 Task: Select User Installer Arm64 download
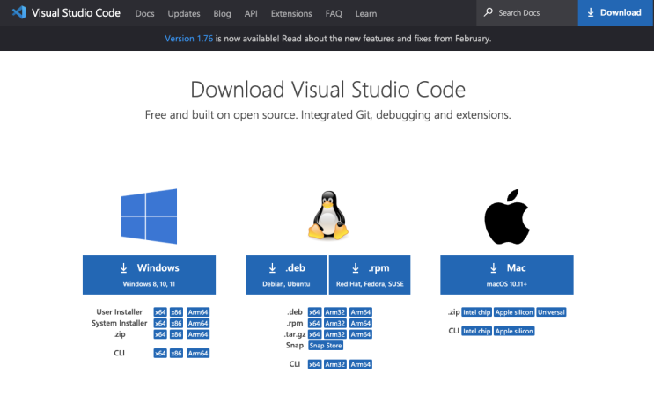pos(198,312)
